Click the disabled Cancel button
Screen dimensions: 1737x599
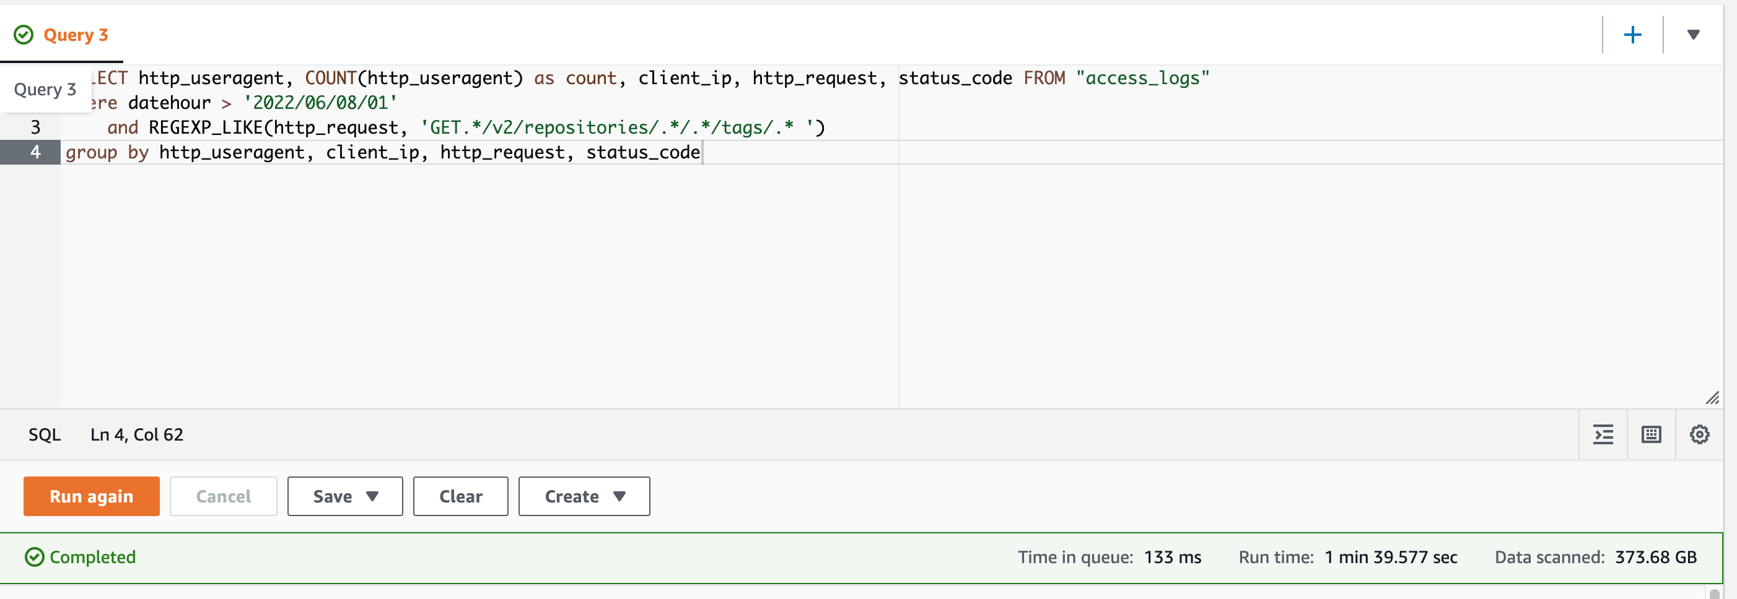pyautogui.click(x=223, y=496)
